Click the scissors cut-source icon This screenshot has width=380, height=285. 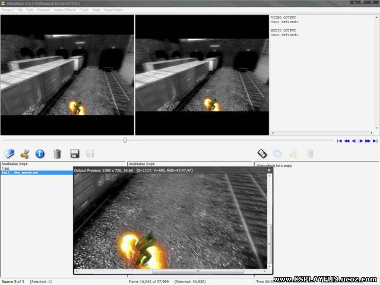click(x=24, y=154)
